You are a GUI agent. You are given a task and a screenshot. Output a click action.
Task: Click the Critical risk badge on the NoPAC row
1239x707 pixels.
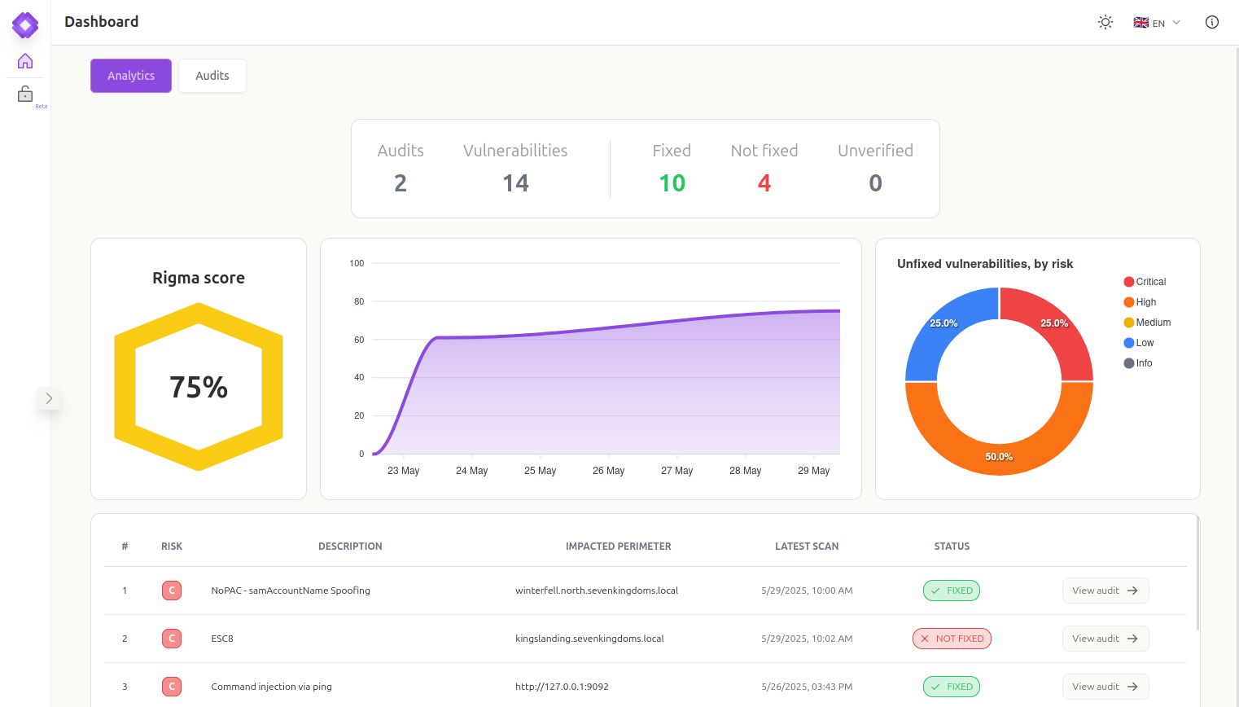pos(172,591)
